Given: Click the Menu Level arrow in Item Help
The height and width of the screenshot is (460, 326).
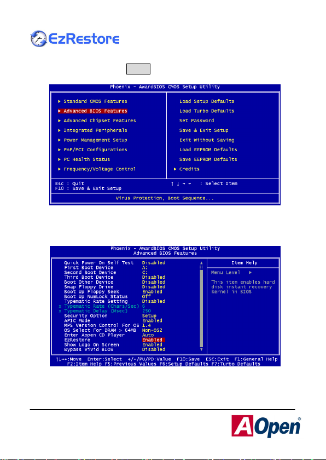Looking at the screenshot, I should [x=251, y=273].
